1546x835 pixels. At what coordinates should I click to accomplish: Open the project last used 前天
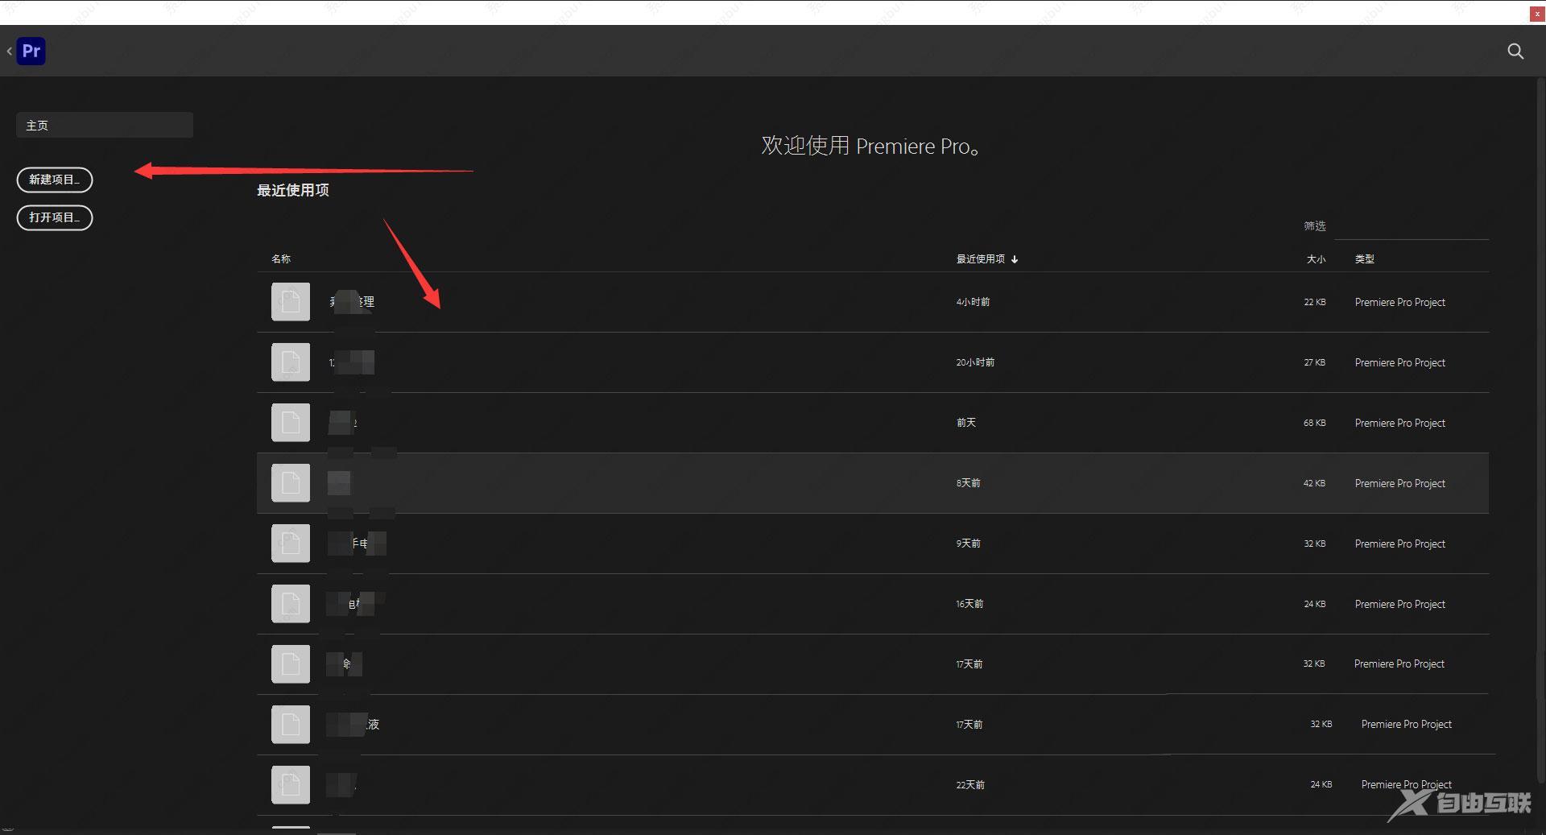coord(873,423)
